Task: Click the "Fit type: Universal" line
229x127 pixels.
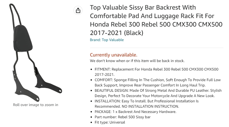Action: (110, 122)
